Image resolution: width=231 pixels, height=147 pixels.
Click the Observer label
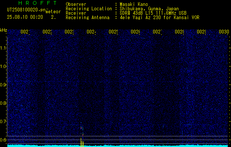[x=76, y=4]
